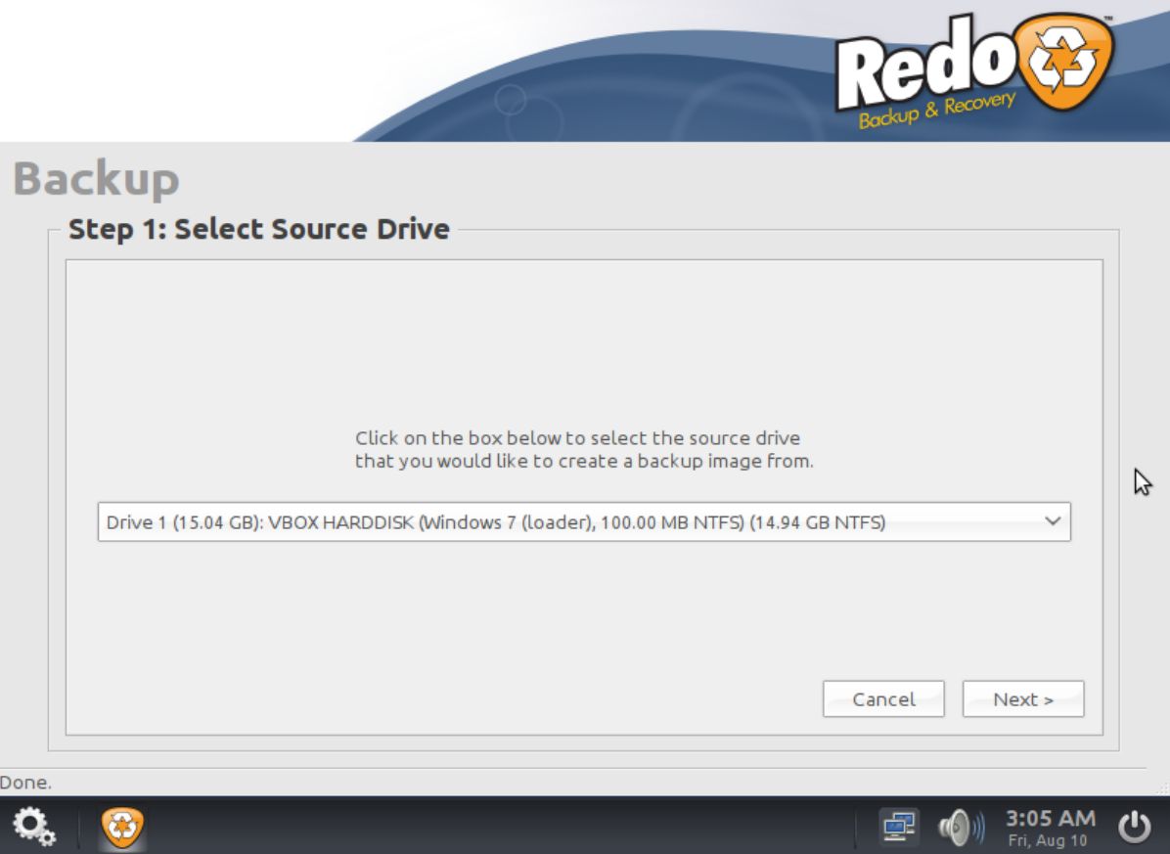Open the power shutdown icon
The image size is (1170, 854).
1134,828
